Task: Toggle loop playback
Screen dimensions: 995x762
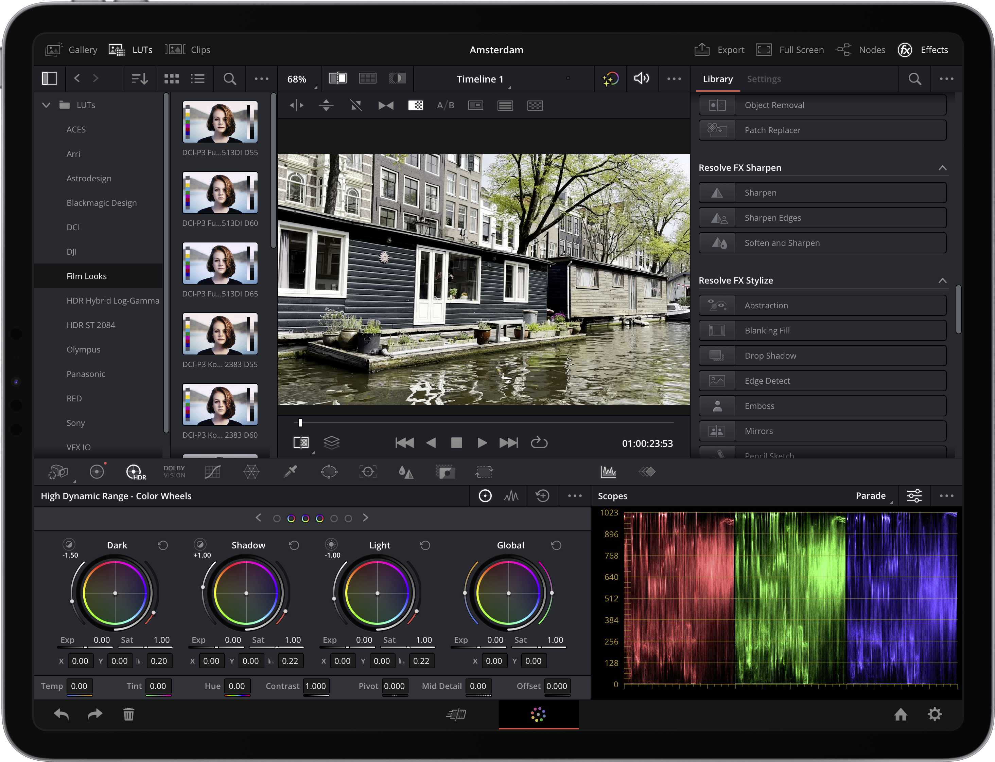Action: point(539,443)
